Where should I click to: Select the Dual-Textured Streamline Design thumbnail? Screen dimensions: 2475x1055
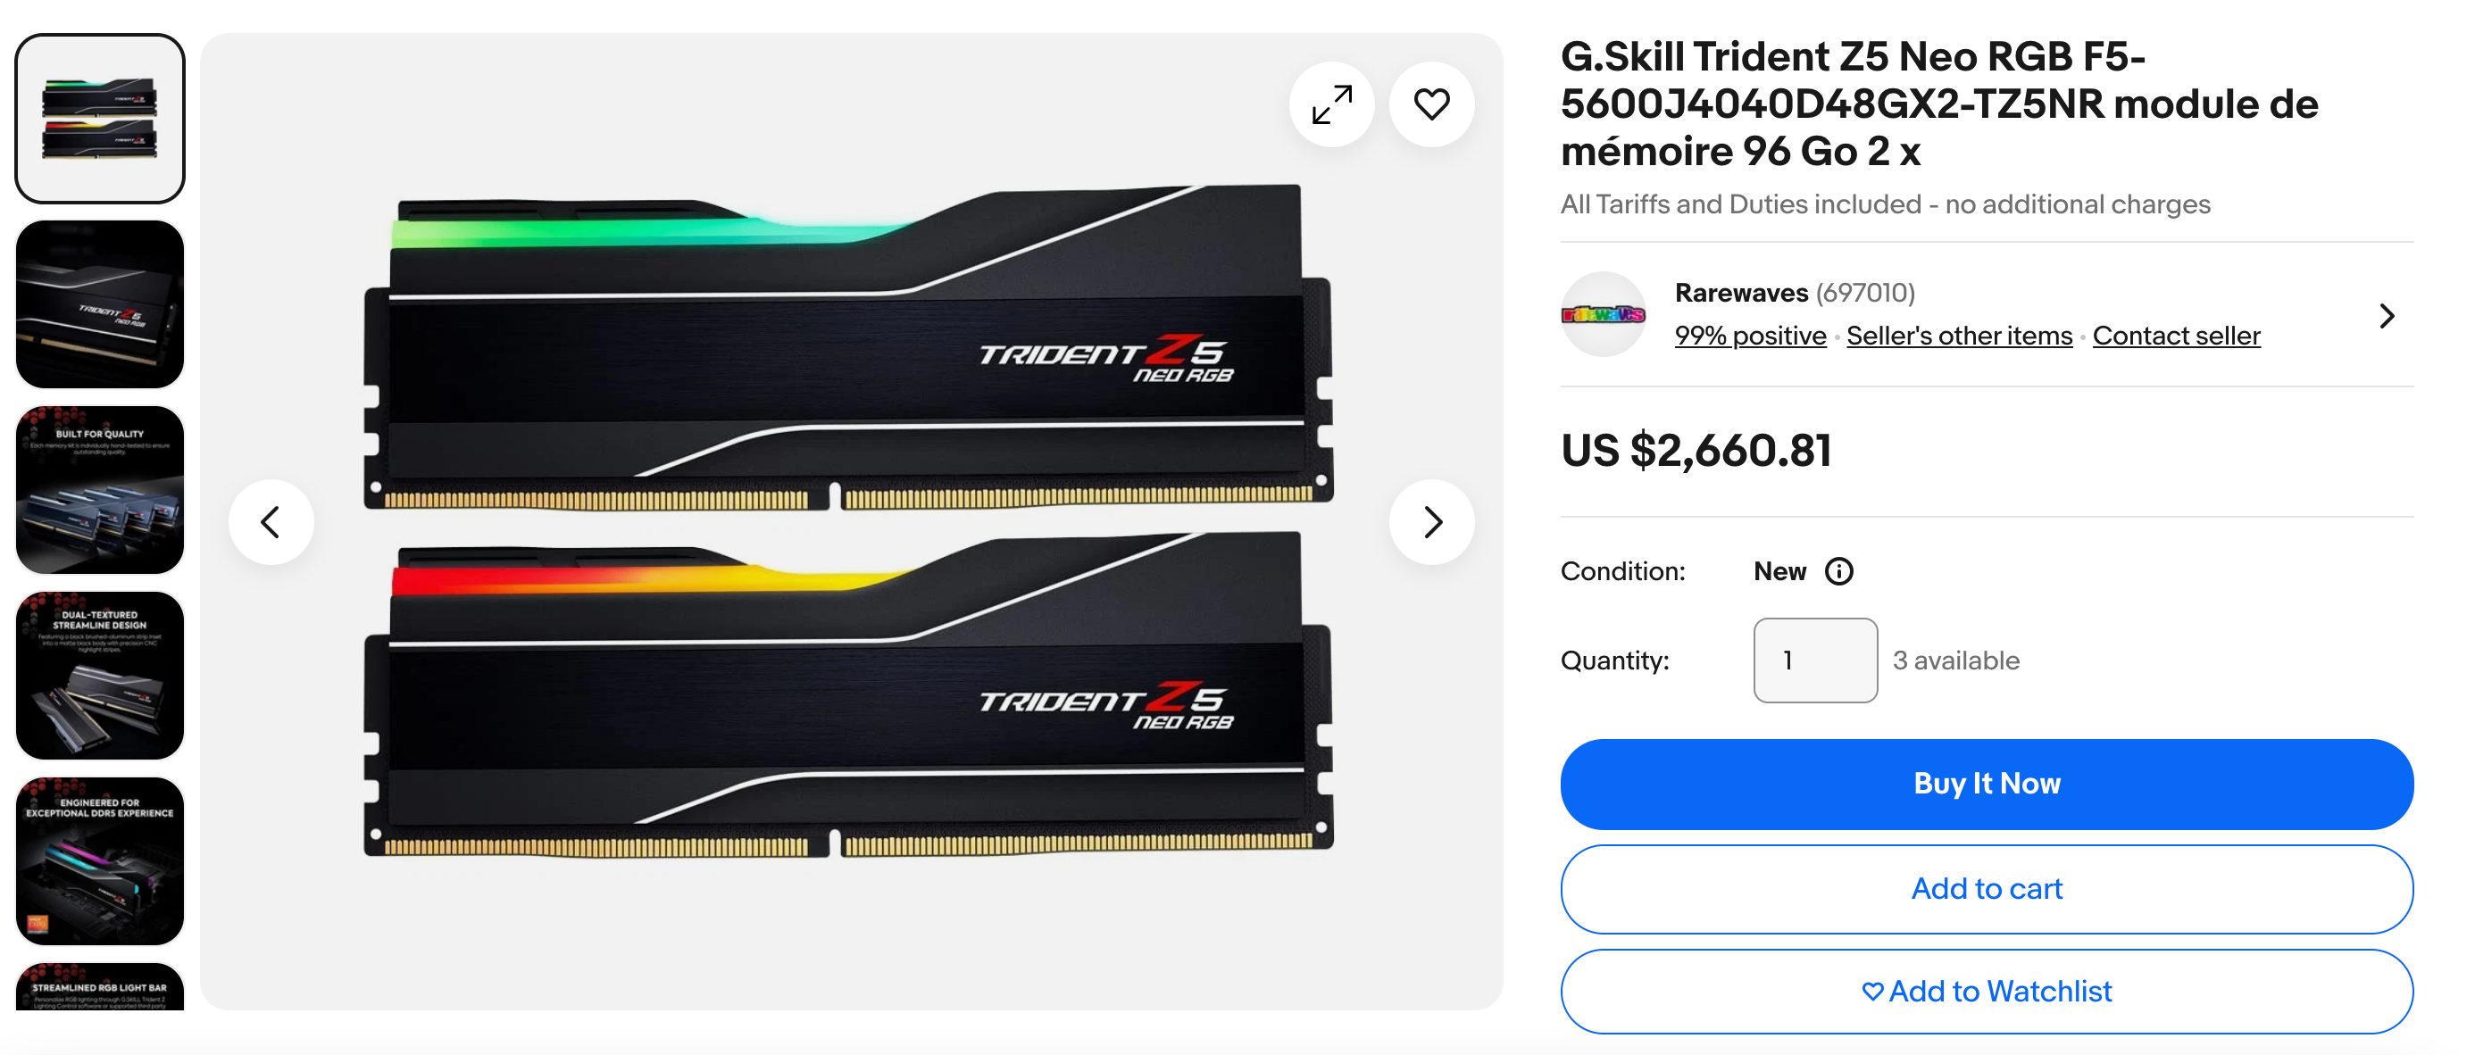click(99, 673)
